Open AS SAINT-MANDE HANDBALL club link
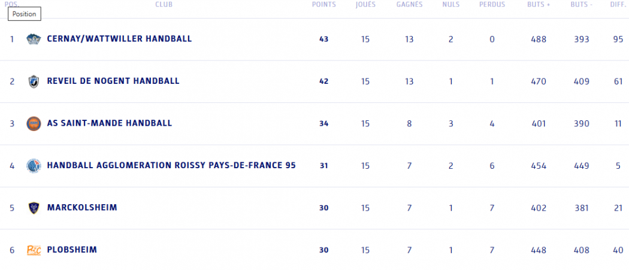 (x=110, y=123)
